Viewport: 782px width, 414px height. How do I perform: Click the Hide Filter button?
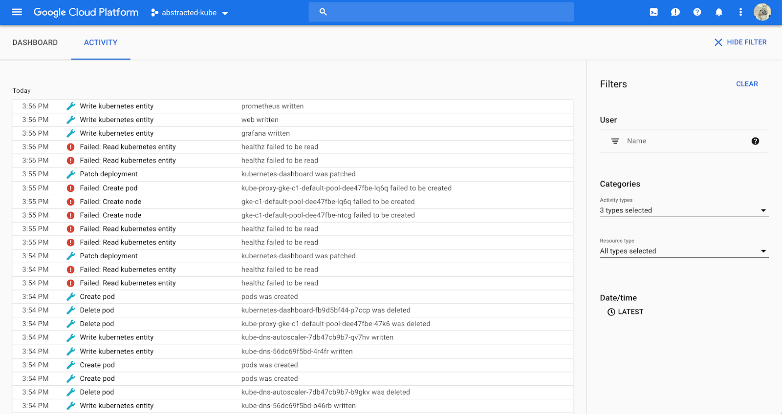tap(740, 42)
